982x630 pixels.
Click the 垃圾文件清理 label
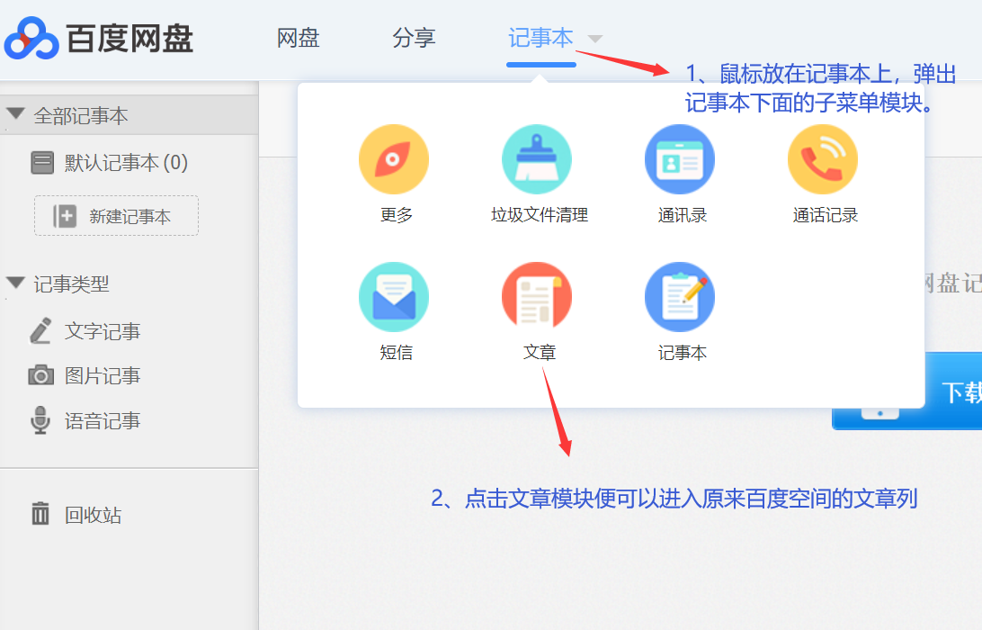coord(540,215)
